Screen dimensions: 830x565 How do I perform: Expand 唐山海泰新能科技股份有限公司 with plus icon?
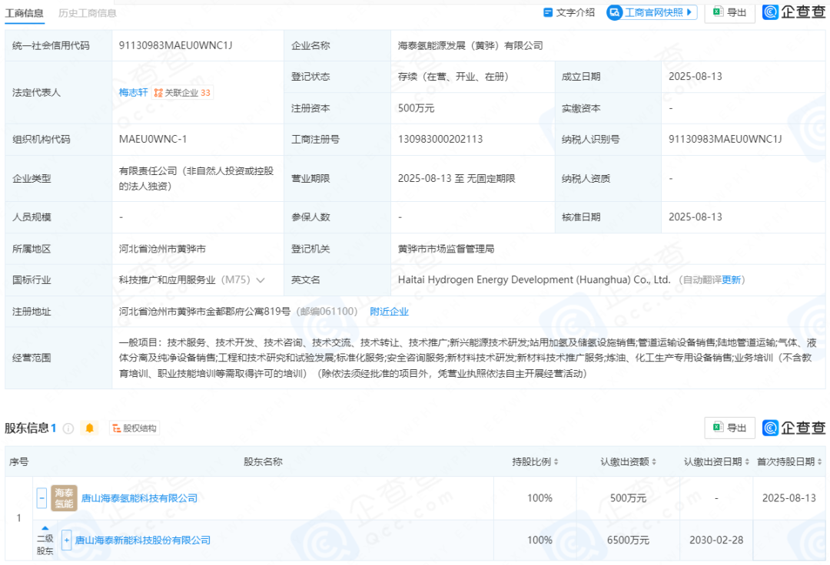click(x=66, y=540)
